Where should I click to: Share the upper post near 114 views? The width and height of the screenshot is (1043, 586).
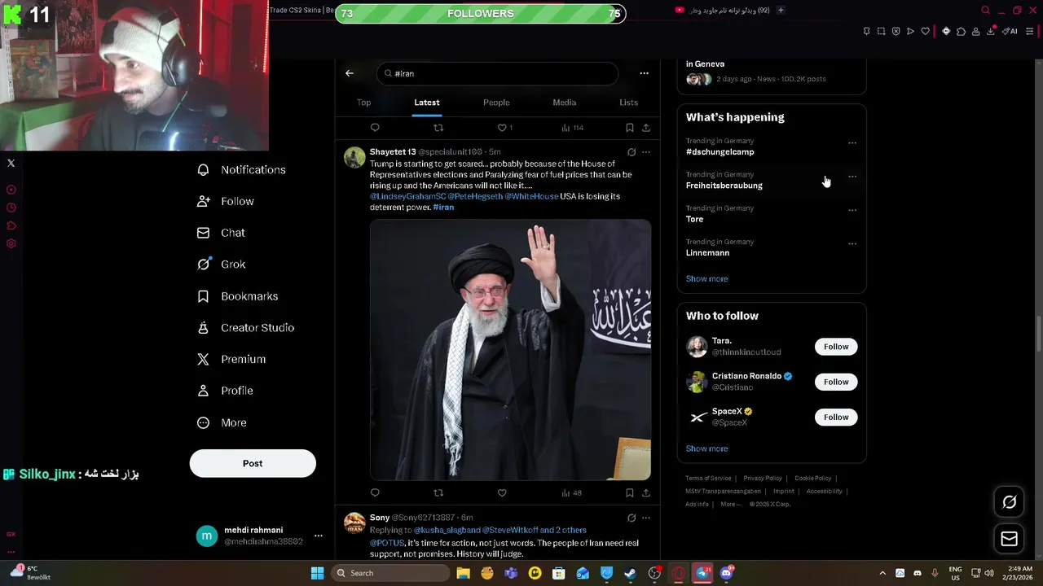646,128
